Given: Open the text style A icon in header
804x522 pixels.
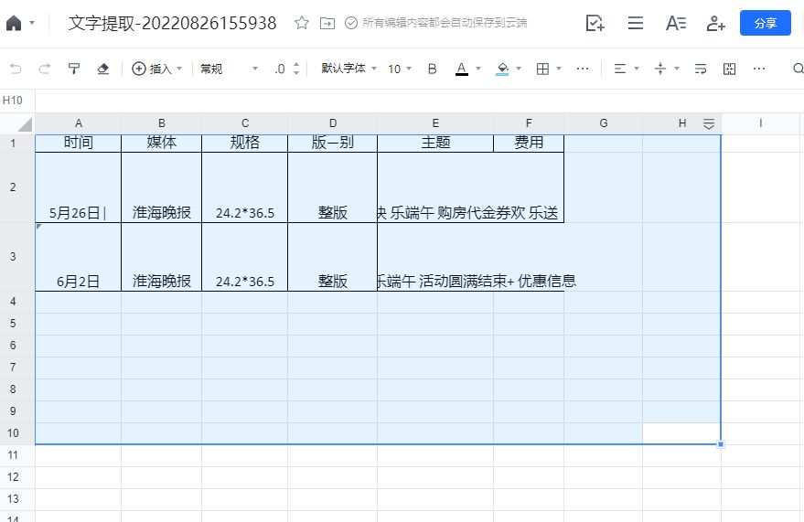Looking at the screenshot, I should click(x=676, y=23).
